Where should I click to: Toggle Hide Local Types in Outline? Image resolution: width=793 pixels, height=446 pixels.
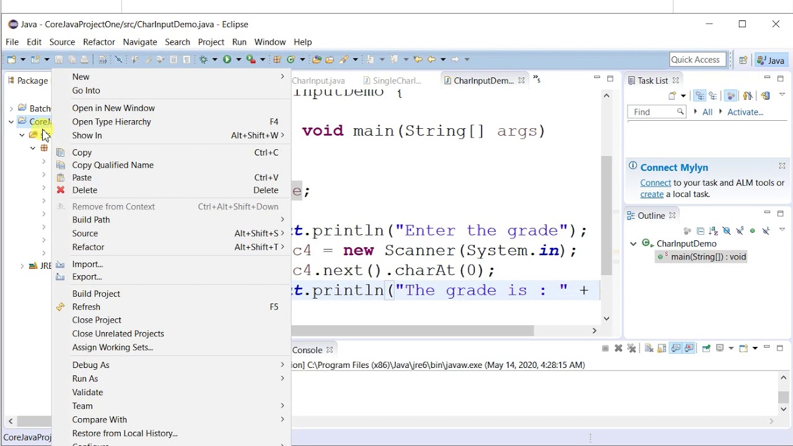coord(766,230)
